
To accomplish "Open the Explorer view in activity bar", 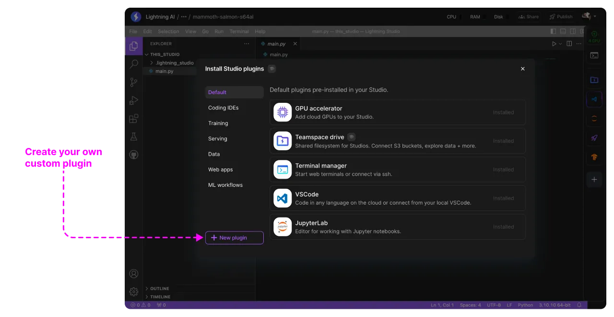I will (x=134, y=46).
